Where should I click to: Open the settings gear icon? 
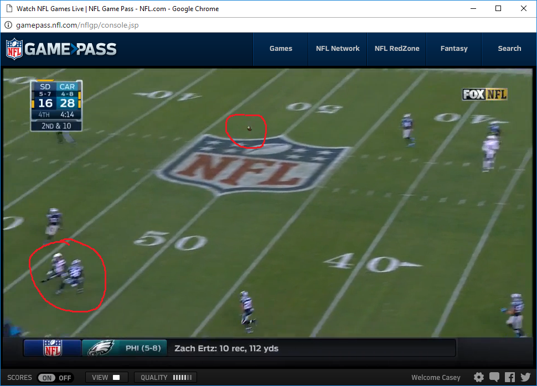[479, 377]
